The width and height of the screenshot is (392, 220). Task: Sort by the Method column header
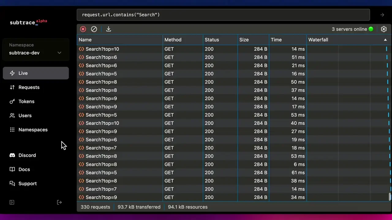[183, 40]
